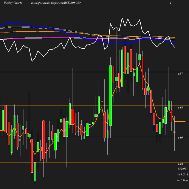189x189 pixels.
Task: Click the 'in 5 Days' label
Action: (x=183, y=180)
